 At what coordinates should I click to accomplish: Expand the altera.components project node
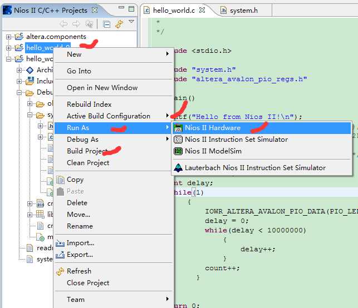pos(8,37)
